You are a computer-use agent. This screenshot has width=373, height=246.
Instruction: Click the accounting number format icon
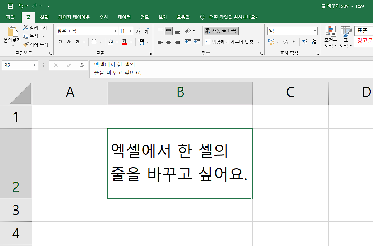[271, 42]
